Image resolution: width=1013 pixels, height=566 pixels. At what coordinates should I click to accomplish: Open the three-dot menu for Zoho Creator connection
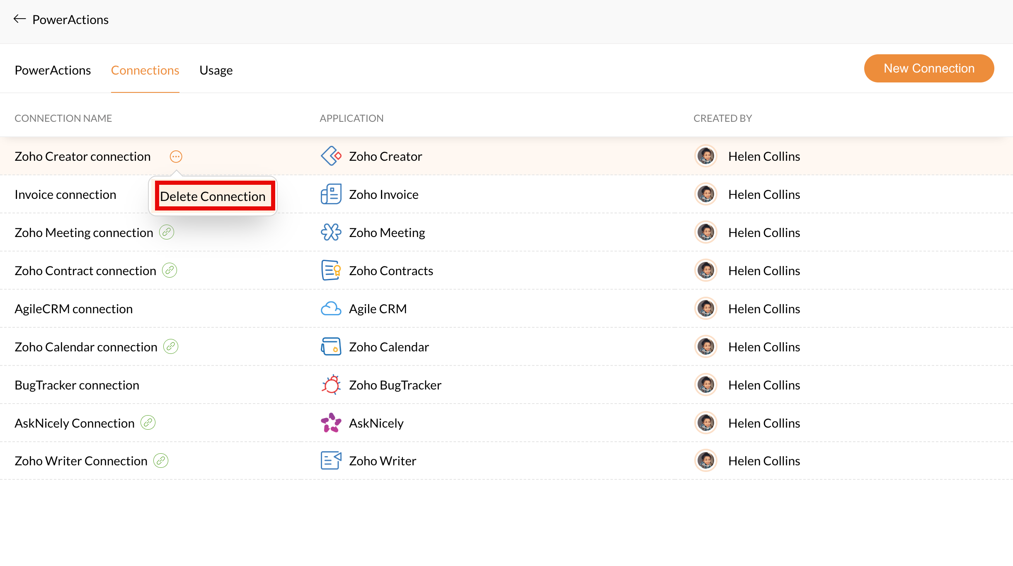(176, 157)
